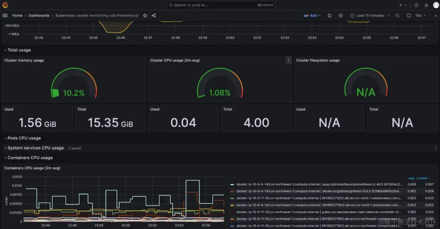The width and height of the screenshot is (440, 229).
Task: Click Cluster memory usage panel title
Action: click(x=24, y=60)
